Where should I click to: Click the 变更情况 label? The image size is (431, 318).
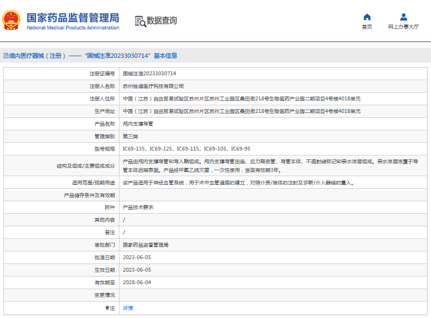point(104,295)
